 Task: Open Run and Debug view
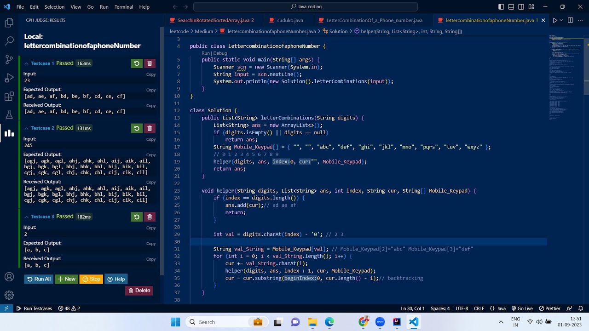(9, 78)
